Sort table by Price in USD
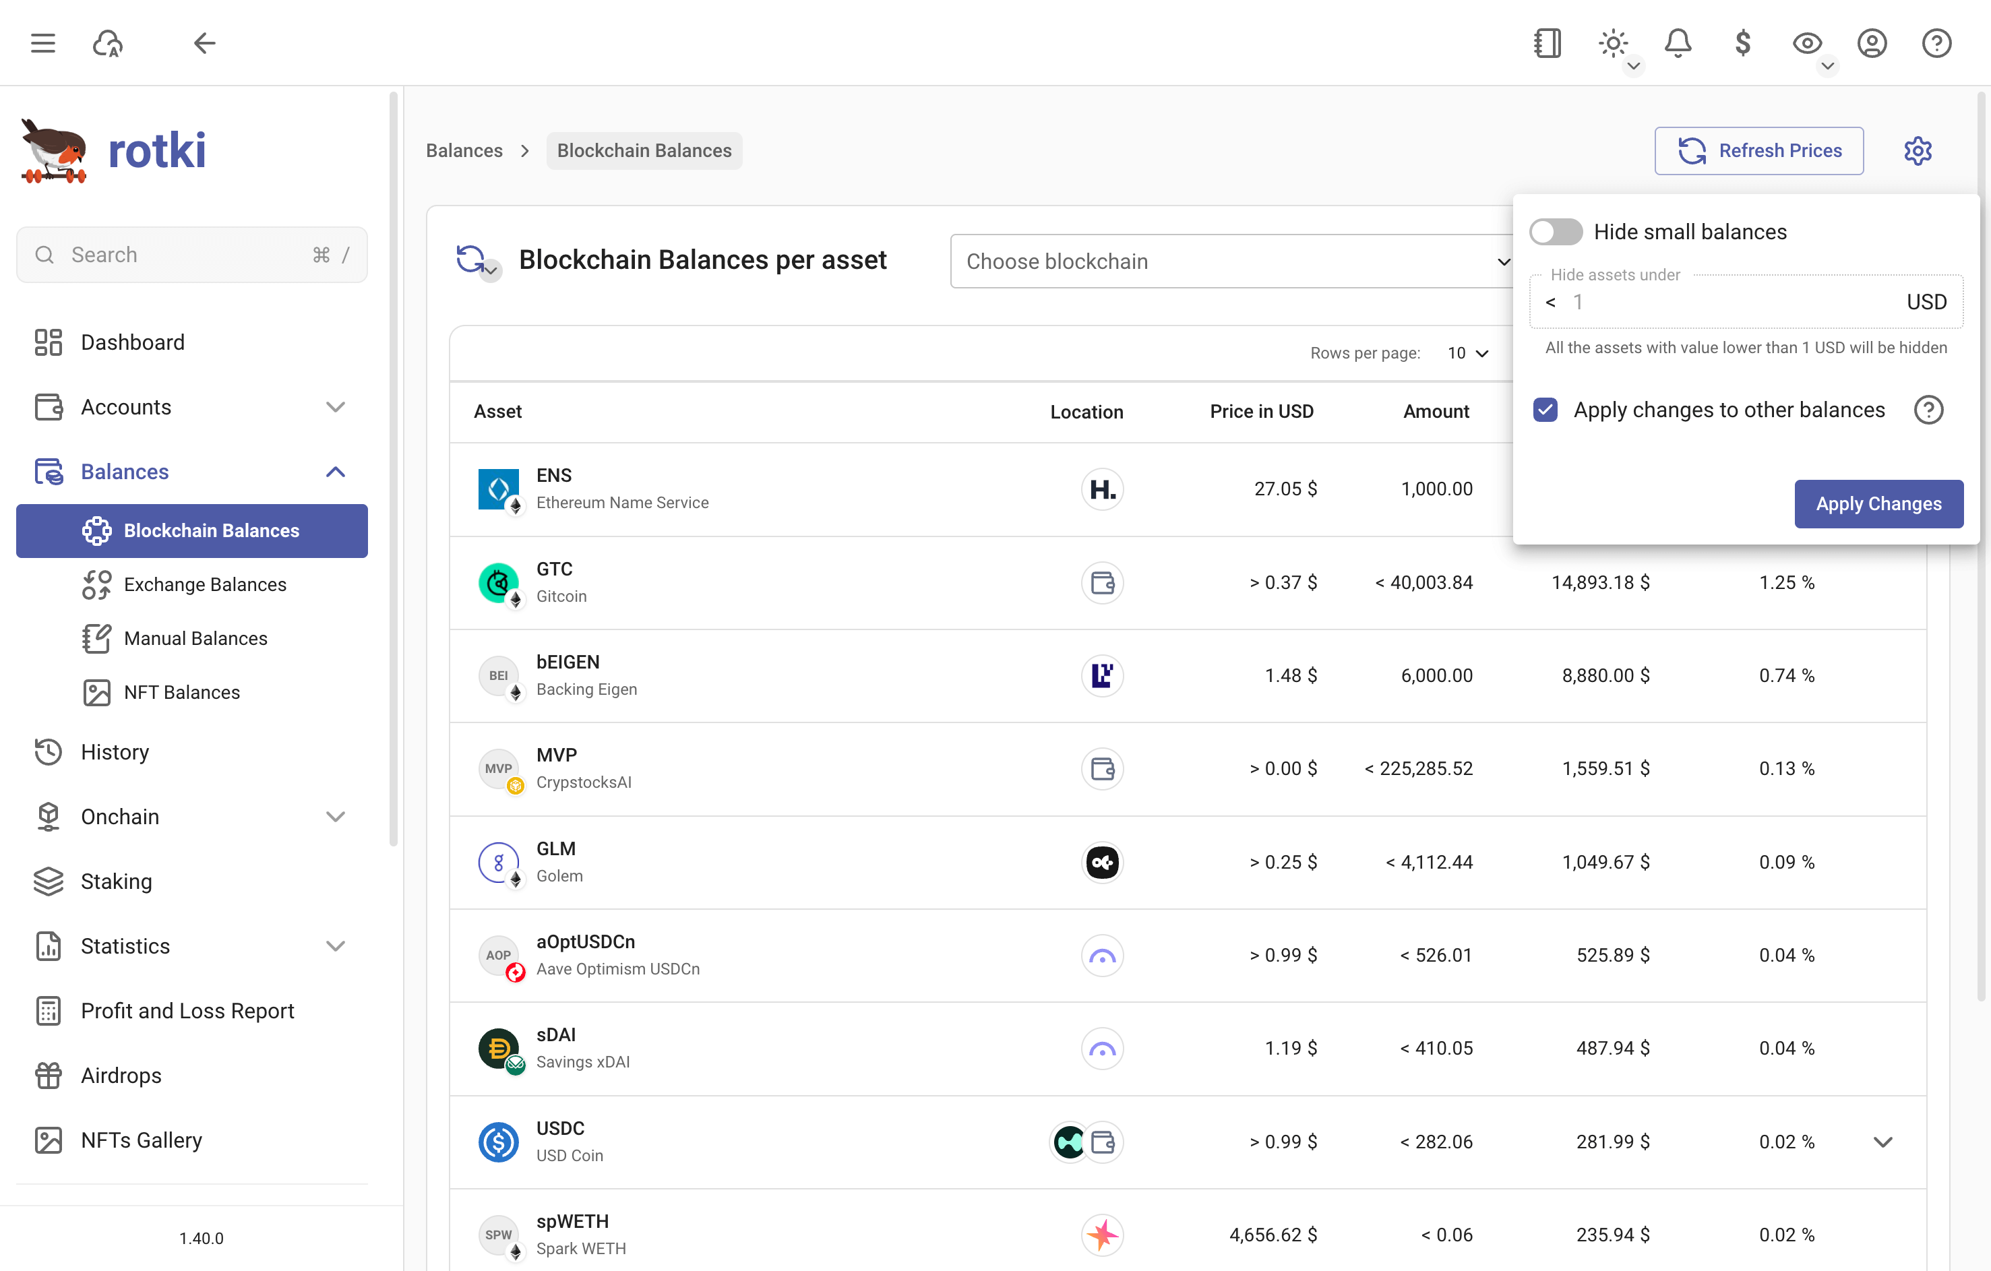 tap(1262, 412)
